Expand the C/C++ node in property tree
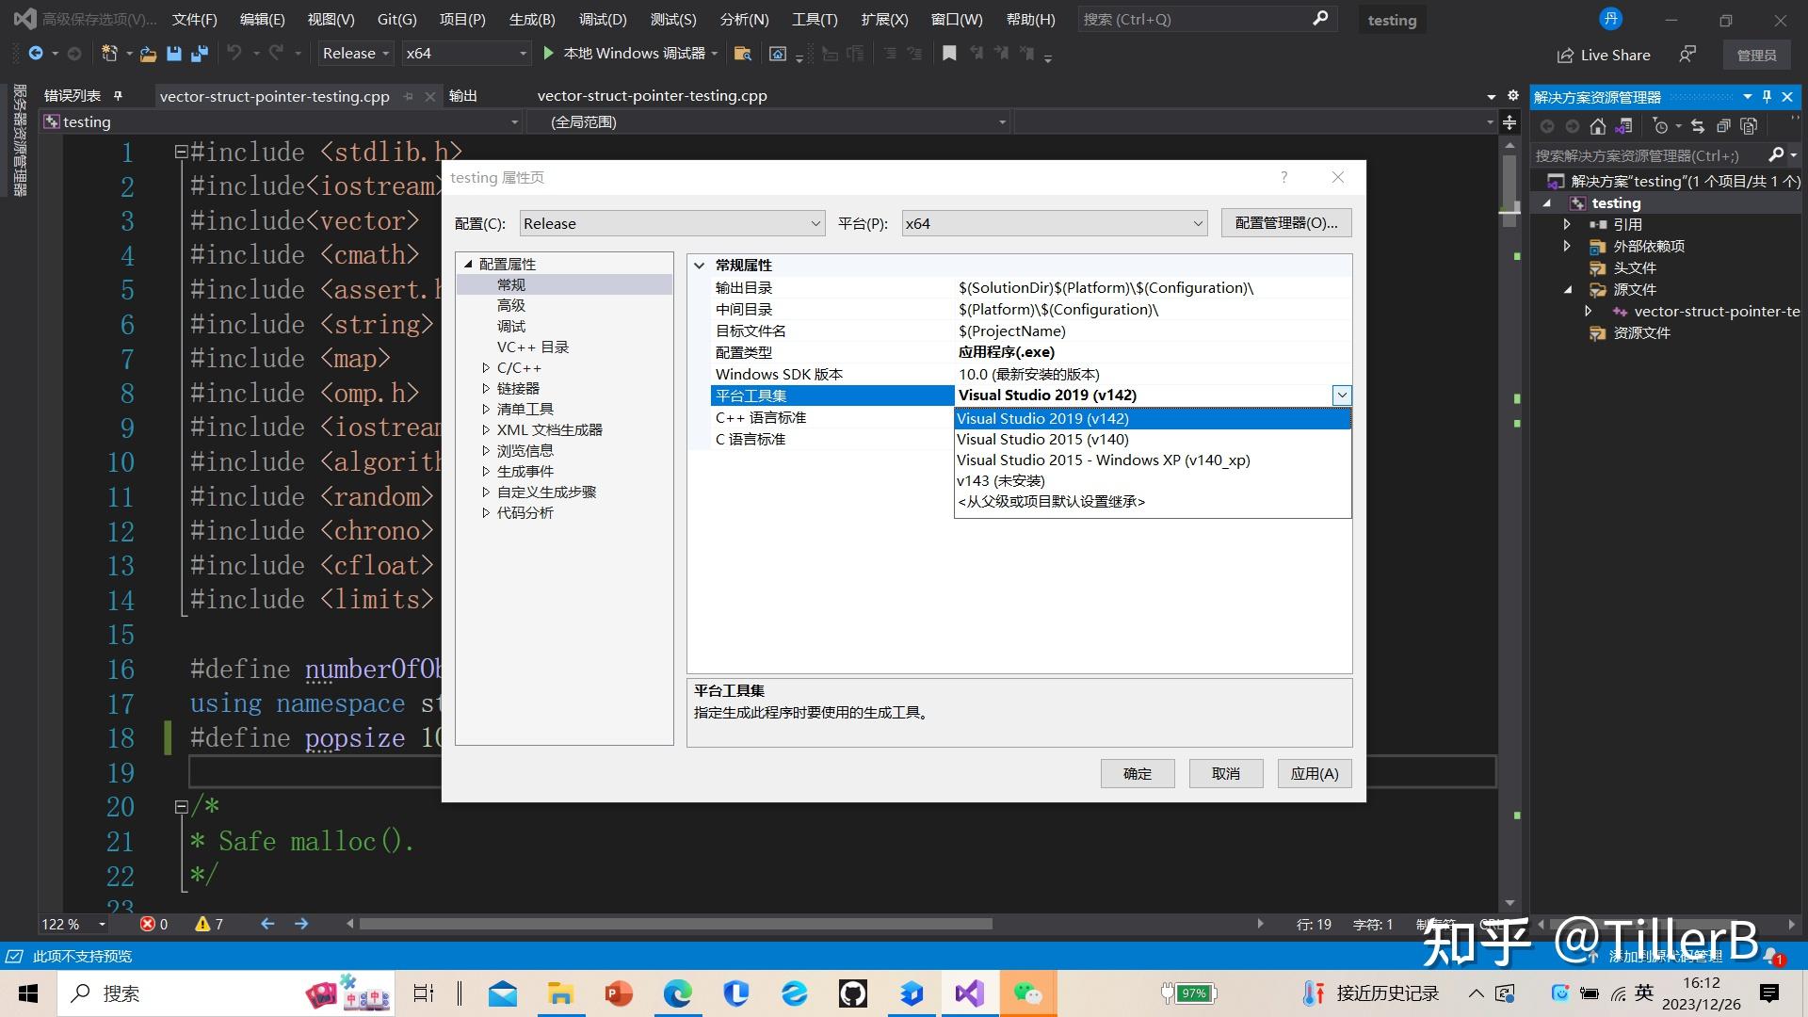This screenshot has width=1808, height=1017. 486,367
